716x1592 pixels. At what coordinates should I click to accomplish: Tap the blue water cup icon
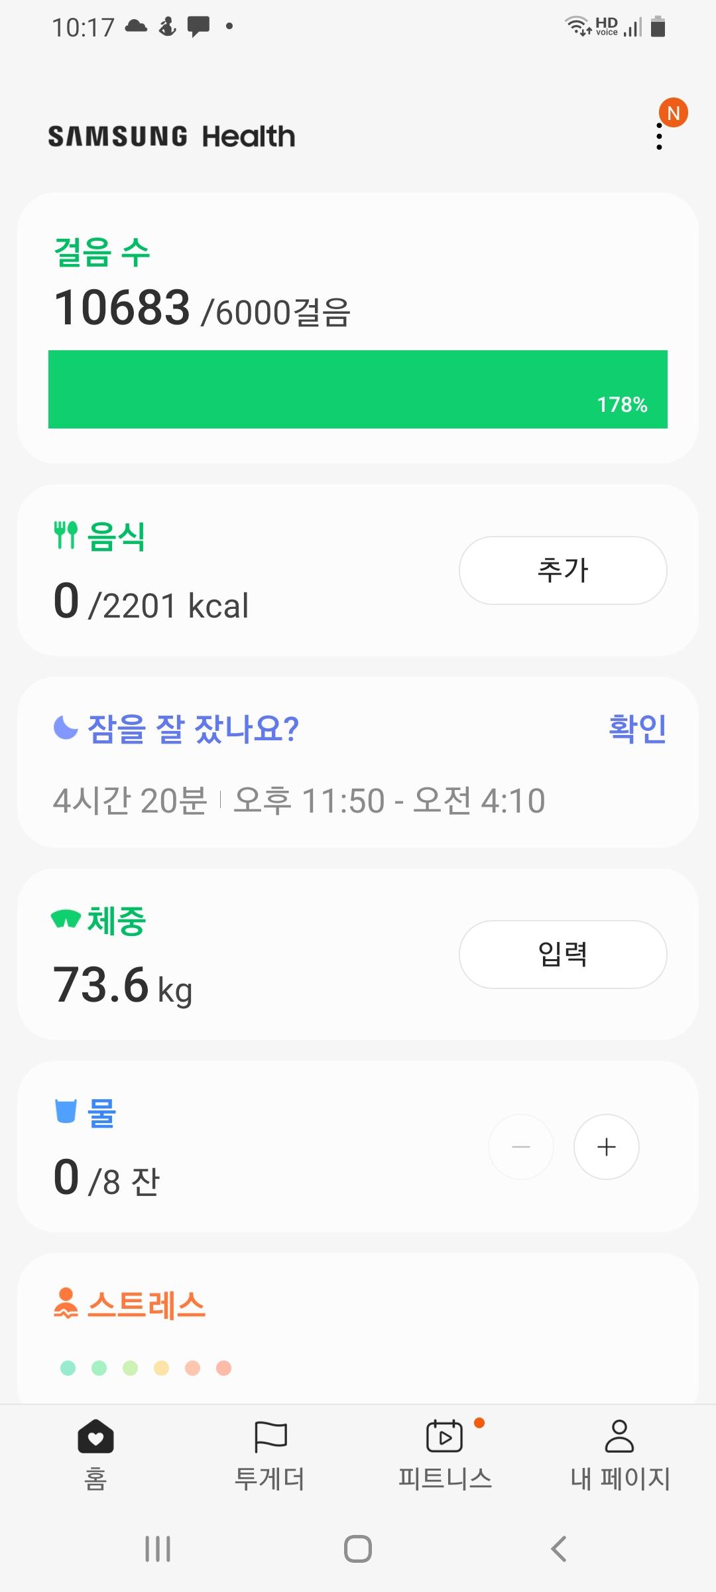tap(66, 1111)
